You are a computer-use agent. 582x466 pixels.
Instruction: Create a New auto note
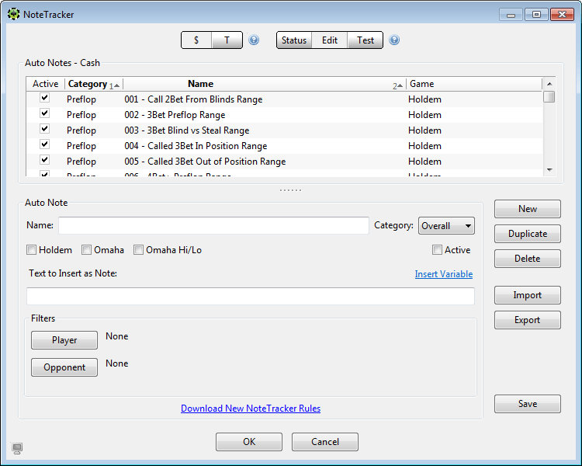click(528, 209)
